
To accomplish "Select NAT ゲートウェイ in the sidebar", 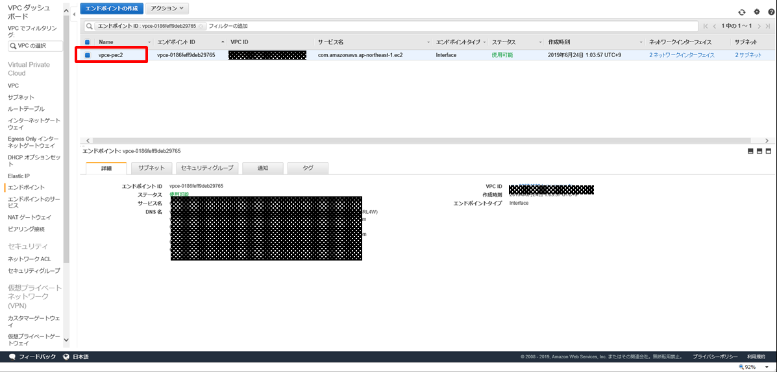I will pyautogui.click(x=29, y=217).
